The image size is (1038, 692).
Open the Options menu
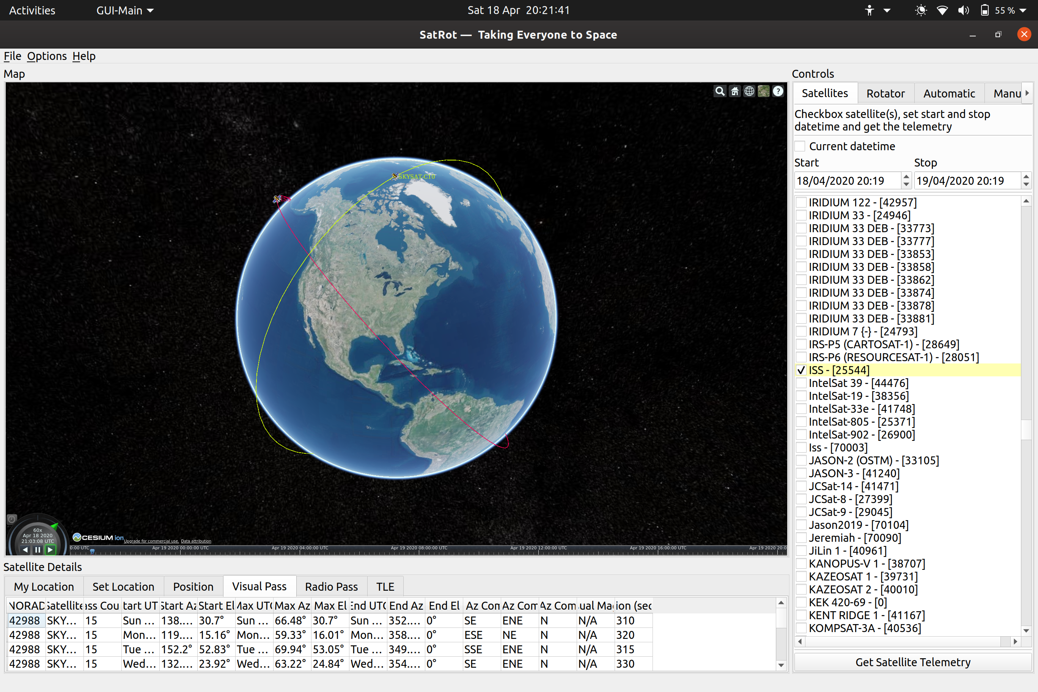tap(47, 56)
